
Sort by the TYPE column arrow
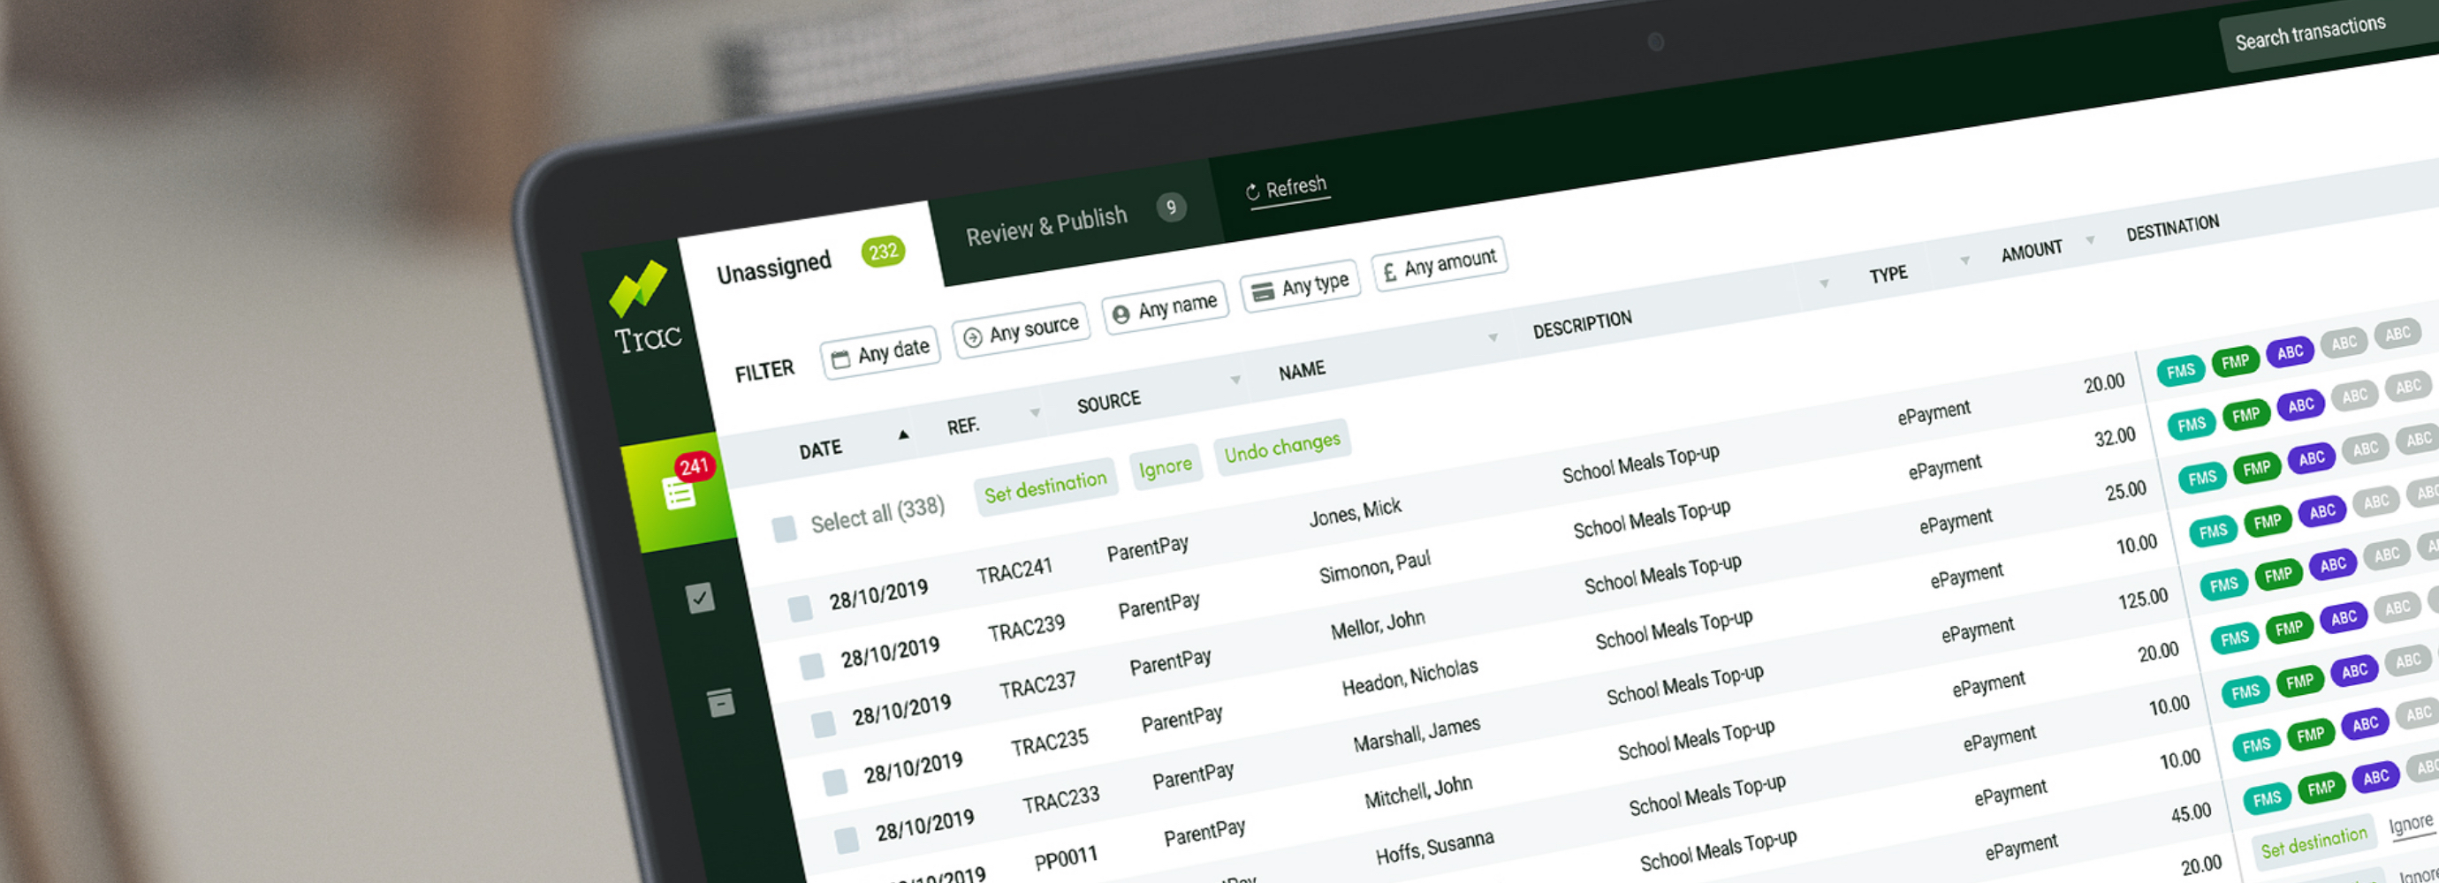[x=1964, y=260]
